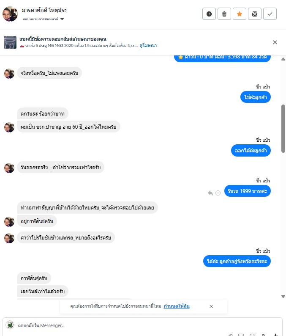286x336 pixels.
Task: Close the ad reply banner
Action: tap(275, 42)
